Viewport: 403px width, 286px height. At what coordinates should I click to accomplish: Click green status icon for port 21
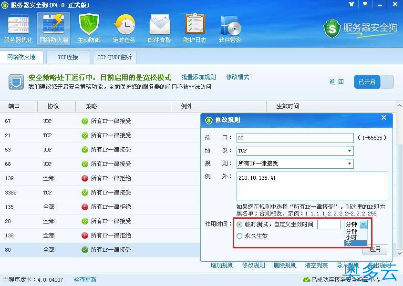pos(85,135)
